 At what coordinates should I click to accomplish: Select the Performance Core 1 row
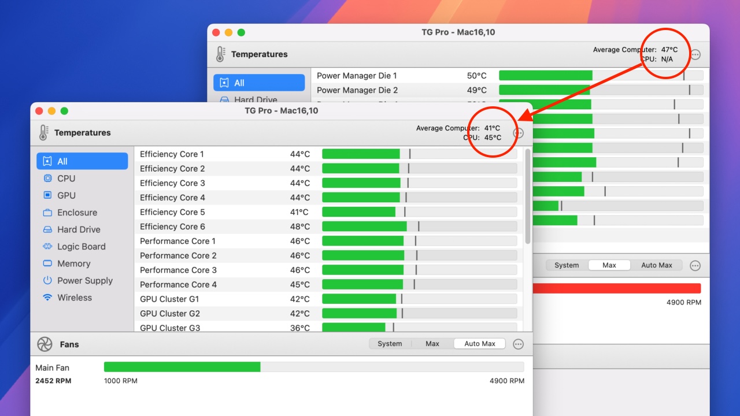tap(328, 241)
